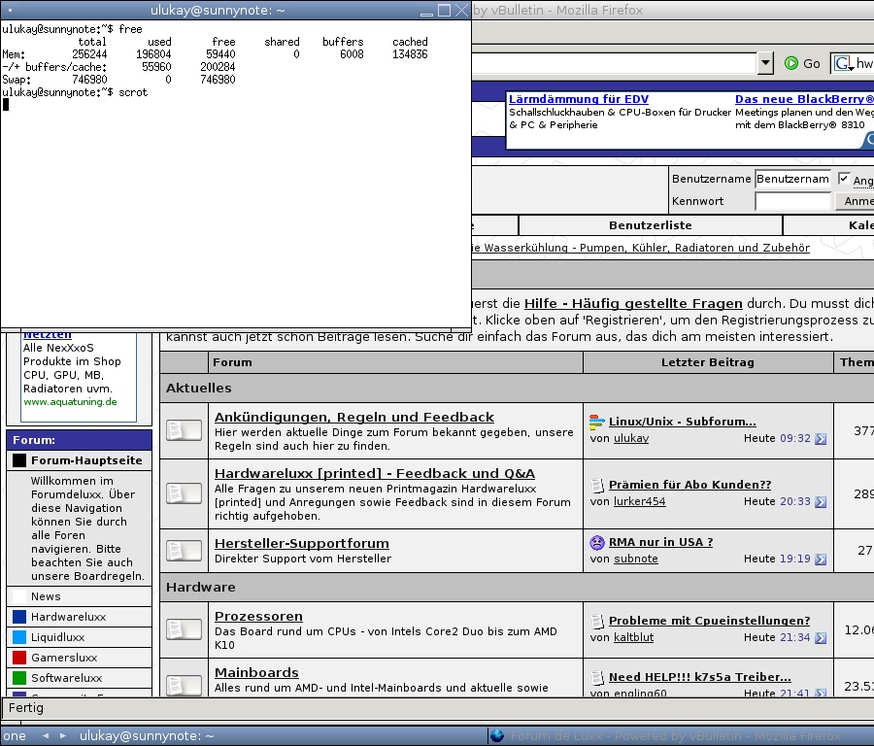Viewport: 874px width, 746px height.
Task: Click forum status icon beside Hardwareluxx [printed]
Action: pos(184,493)
